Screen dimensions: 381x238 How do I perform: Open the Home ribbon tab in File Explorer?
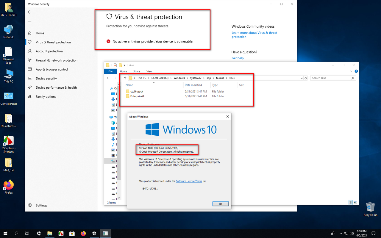(x=123, y=71)
